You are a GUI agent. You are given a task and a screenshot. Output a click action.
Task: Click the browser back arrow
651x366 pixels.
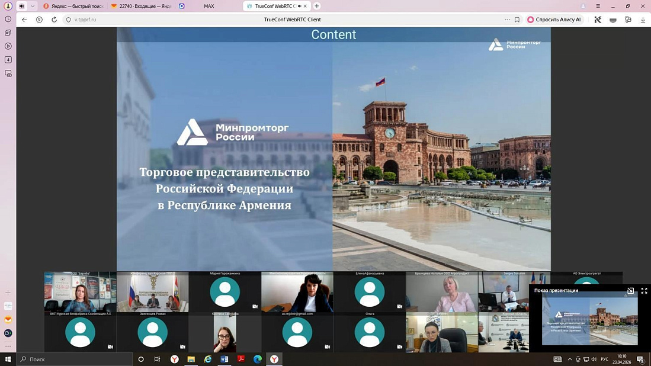[24, 20]
